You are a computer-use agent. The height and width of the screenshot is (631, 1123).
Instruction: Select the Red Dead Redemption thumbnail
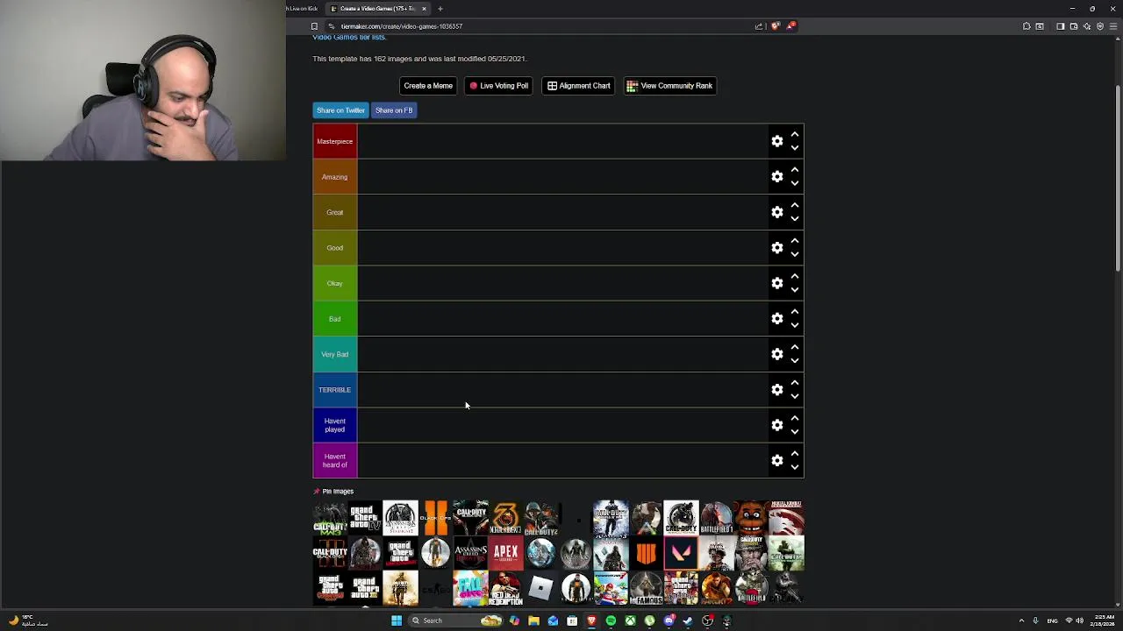click(x=506, y=588)
